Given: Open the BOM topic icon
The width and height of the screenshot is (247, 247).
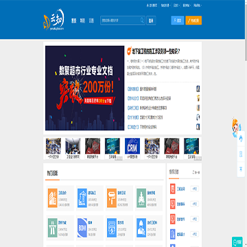Looking at the screenshot, I should 82,228.
